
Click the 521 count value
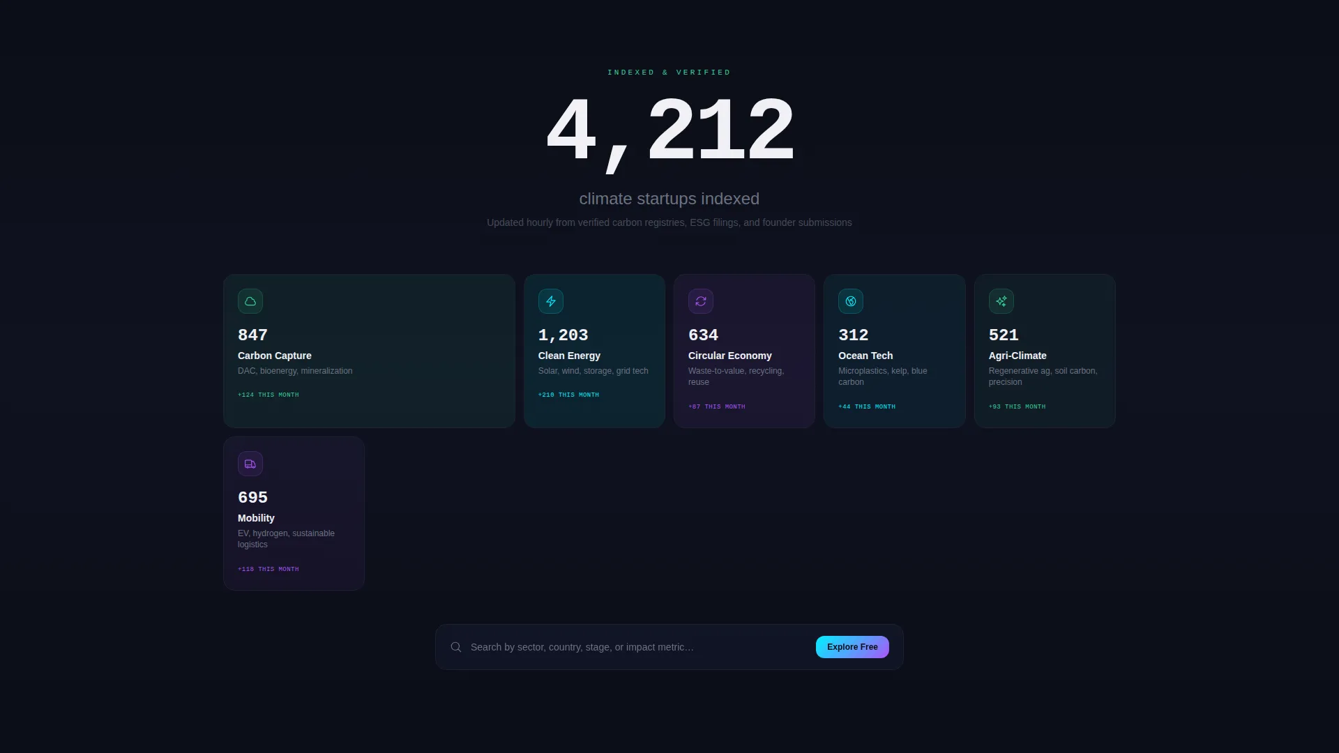[1004, 335]
